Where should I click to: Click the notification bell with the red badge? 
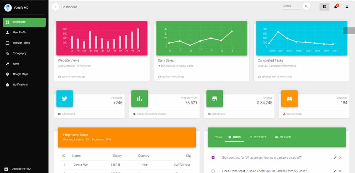(x=335, y=7)
